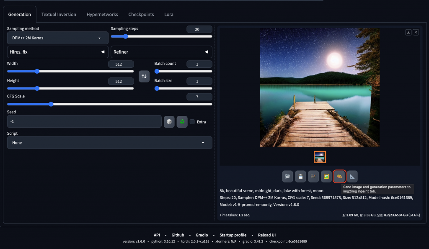Image resolution: width=429 pixels, height=249 pixels.
Task: Expand the Refiner section
Action: 161,52
